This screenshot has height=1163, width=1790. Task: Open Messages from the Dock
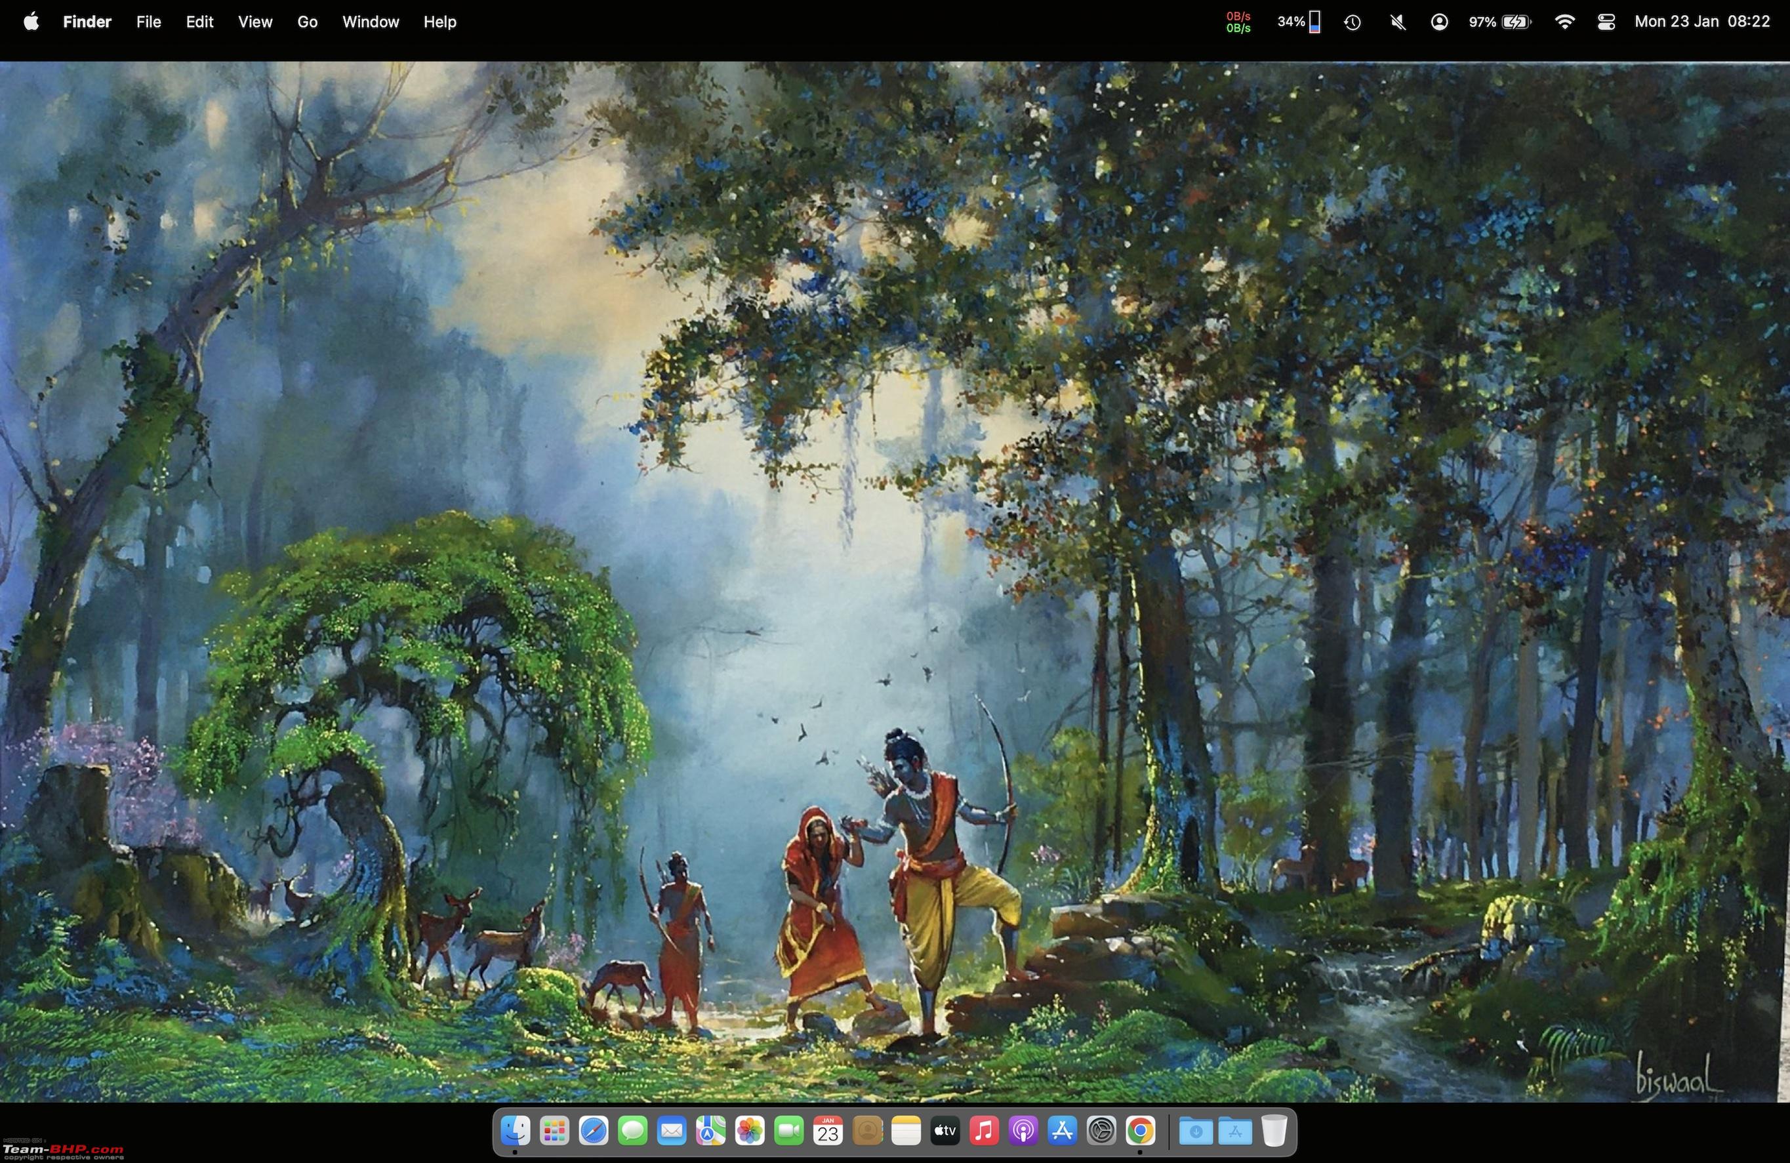tap(632, 1131)
